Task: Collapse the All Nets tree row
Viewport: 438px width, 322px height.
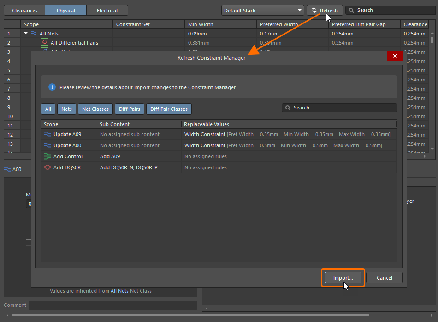Action: pyautogui.click(x=26, y=33)
